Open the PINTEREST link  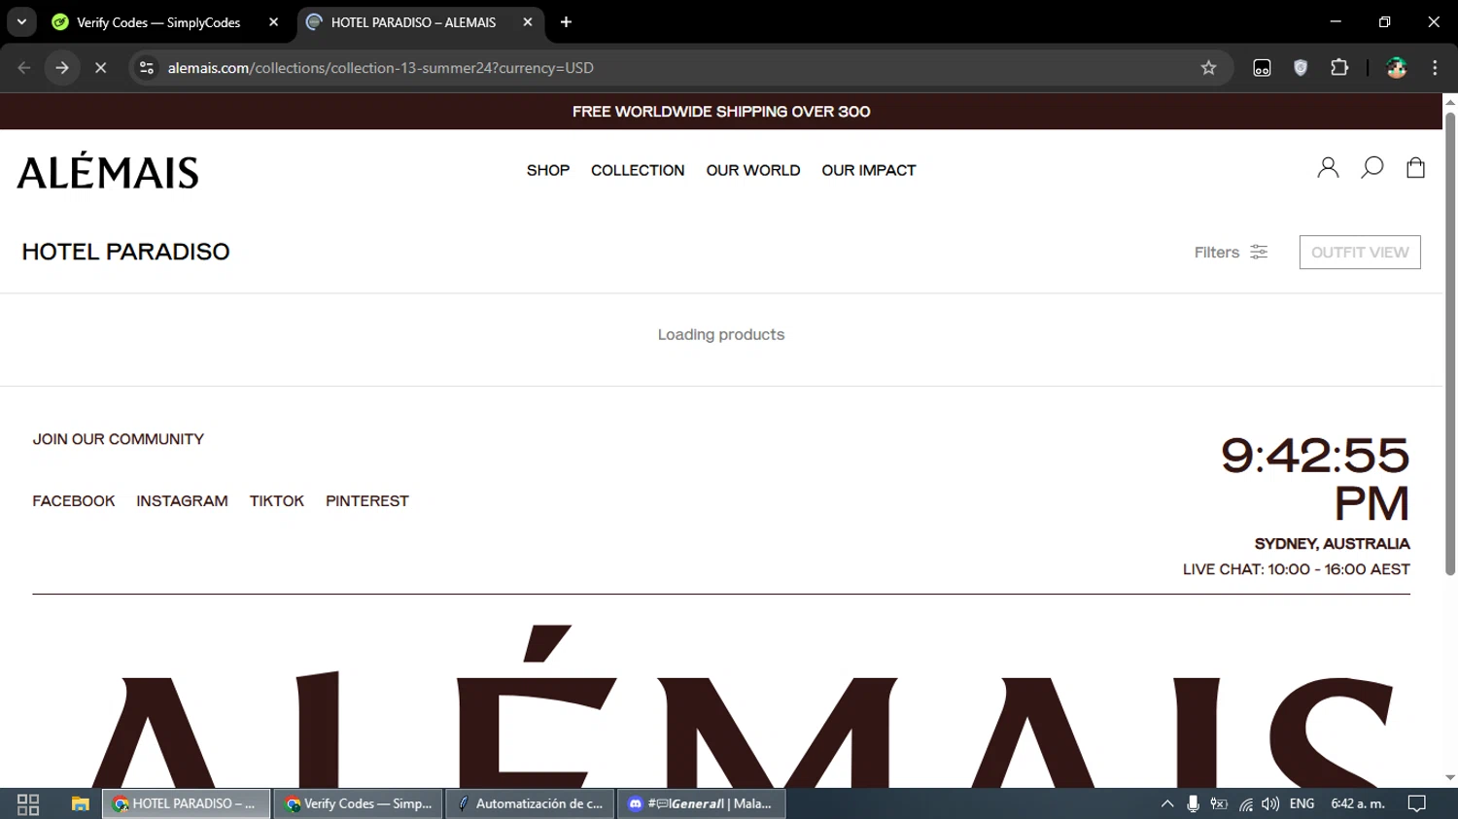pos(367,501)
